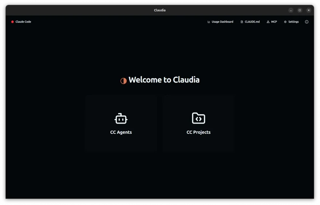Click the Claudia window title text
The width and height of the screenshot is (320, 205).
(160, 10)
